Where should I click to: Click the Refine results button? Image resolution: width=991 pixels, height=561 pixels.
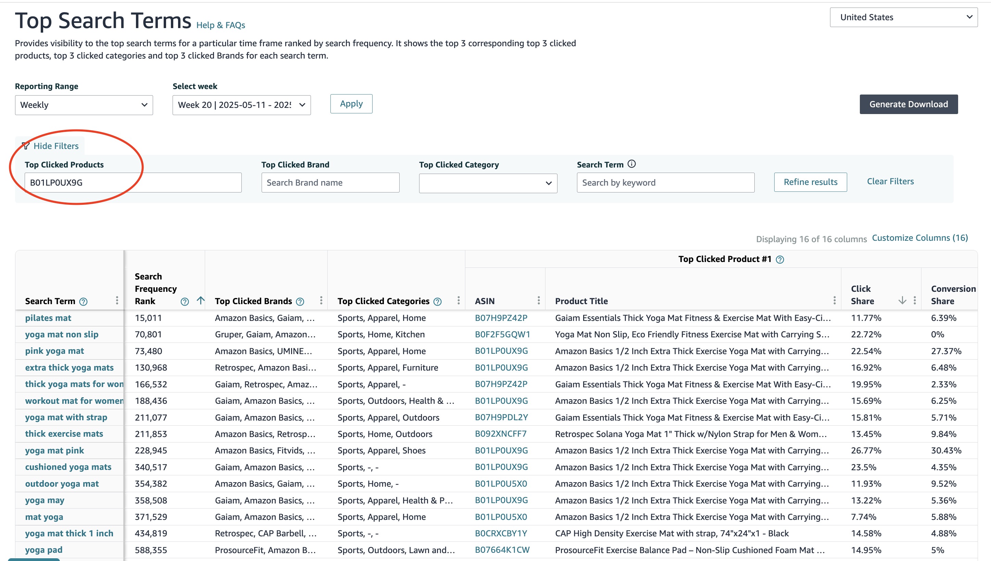(810, 182)
